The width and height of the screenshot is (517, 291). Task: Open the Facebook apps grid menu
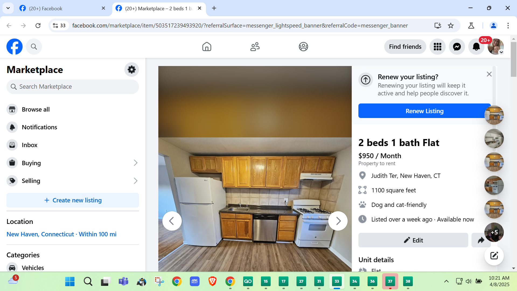(x=437, y=47)
